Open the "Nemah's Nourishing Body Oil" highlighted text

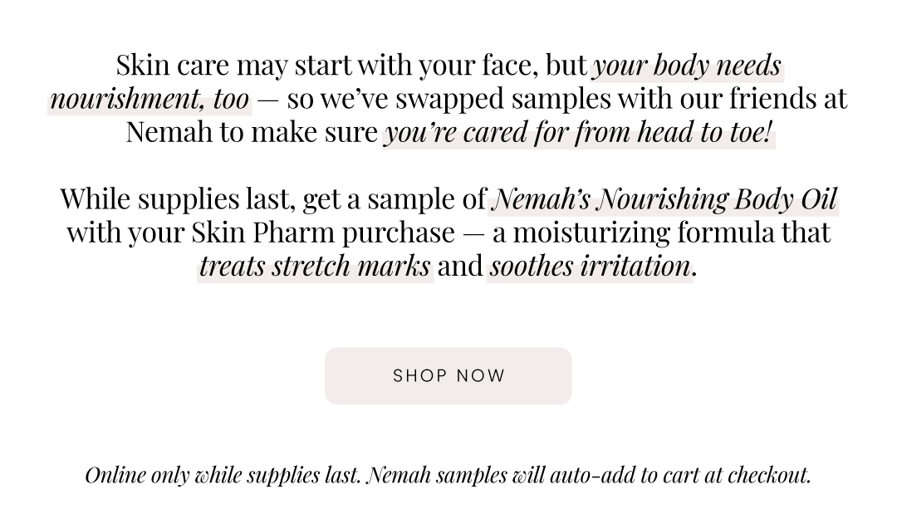tap(664, 199)
